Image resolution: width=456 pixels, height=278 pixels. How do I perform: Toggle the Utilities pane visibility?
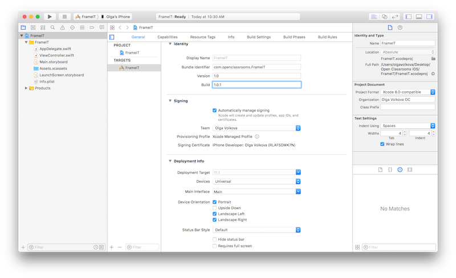(429, 17)
